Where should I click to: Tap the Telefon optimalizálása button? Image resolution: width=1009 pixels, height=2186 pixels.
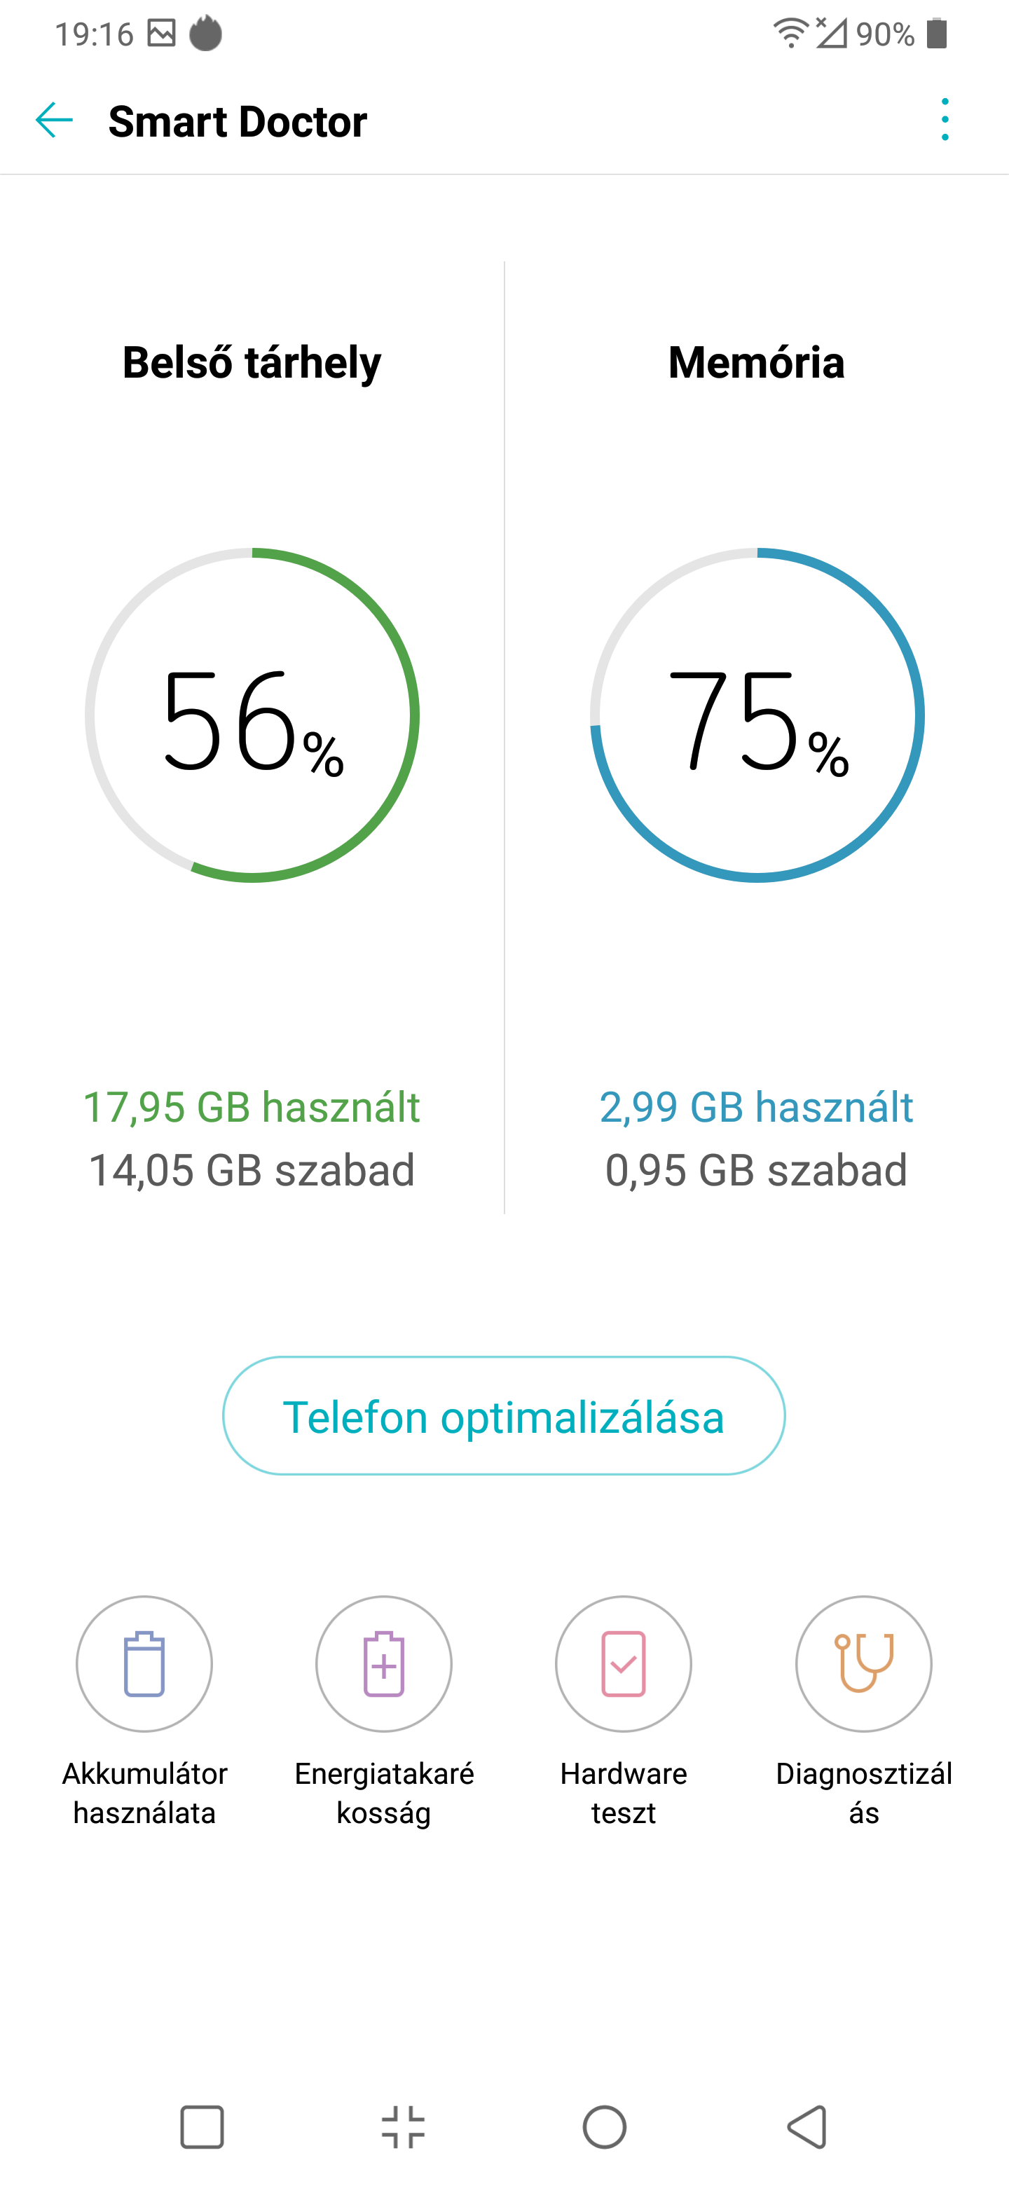[504, 1415]
